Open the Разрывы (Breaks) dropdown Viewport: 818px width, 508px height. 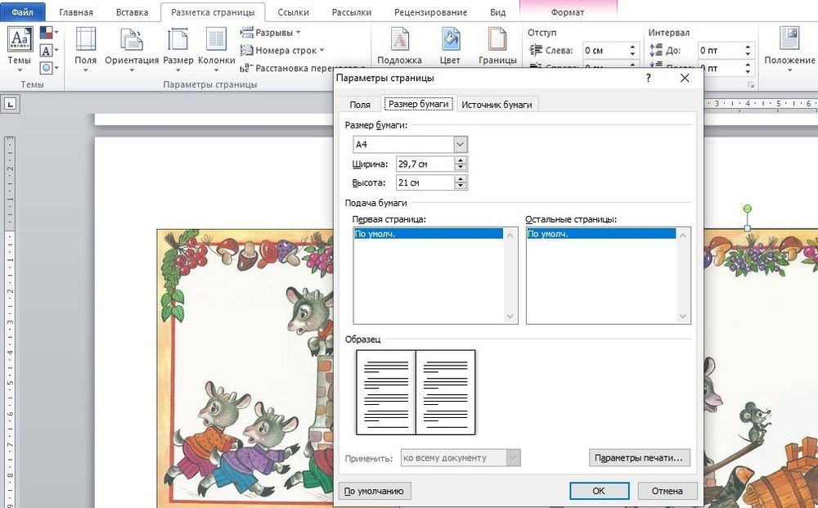pyautogui.click(x=271, y=32)
